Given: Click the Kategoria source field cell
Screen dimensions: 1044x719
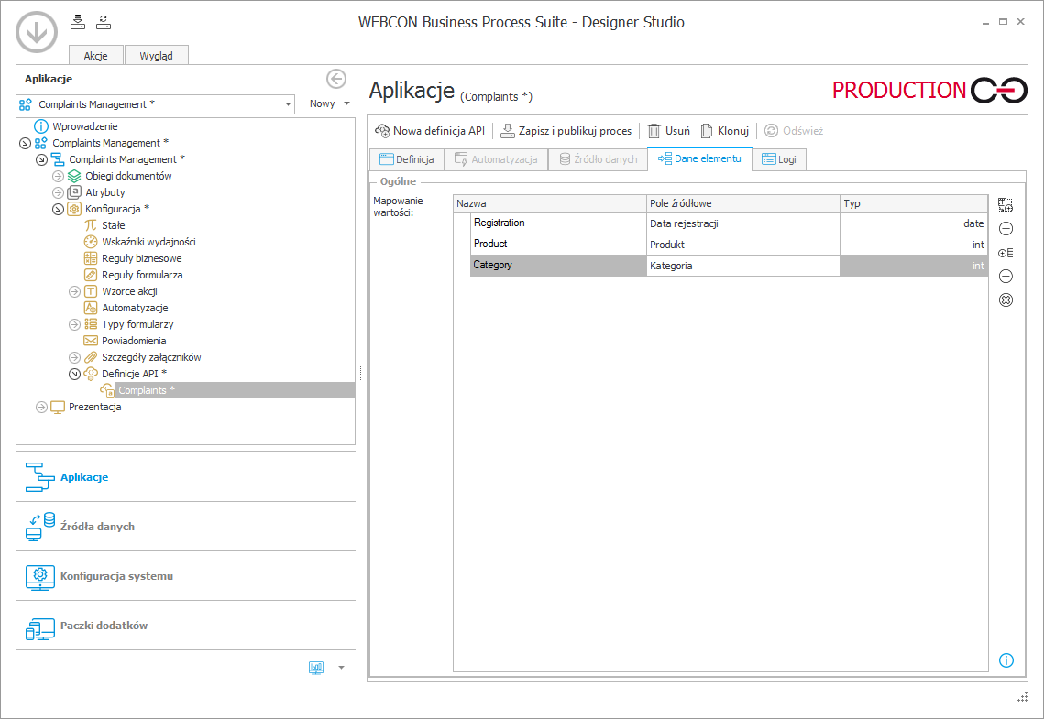Looking at the screenshot, I should click(x=743, y=266).
